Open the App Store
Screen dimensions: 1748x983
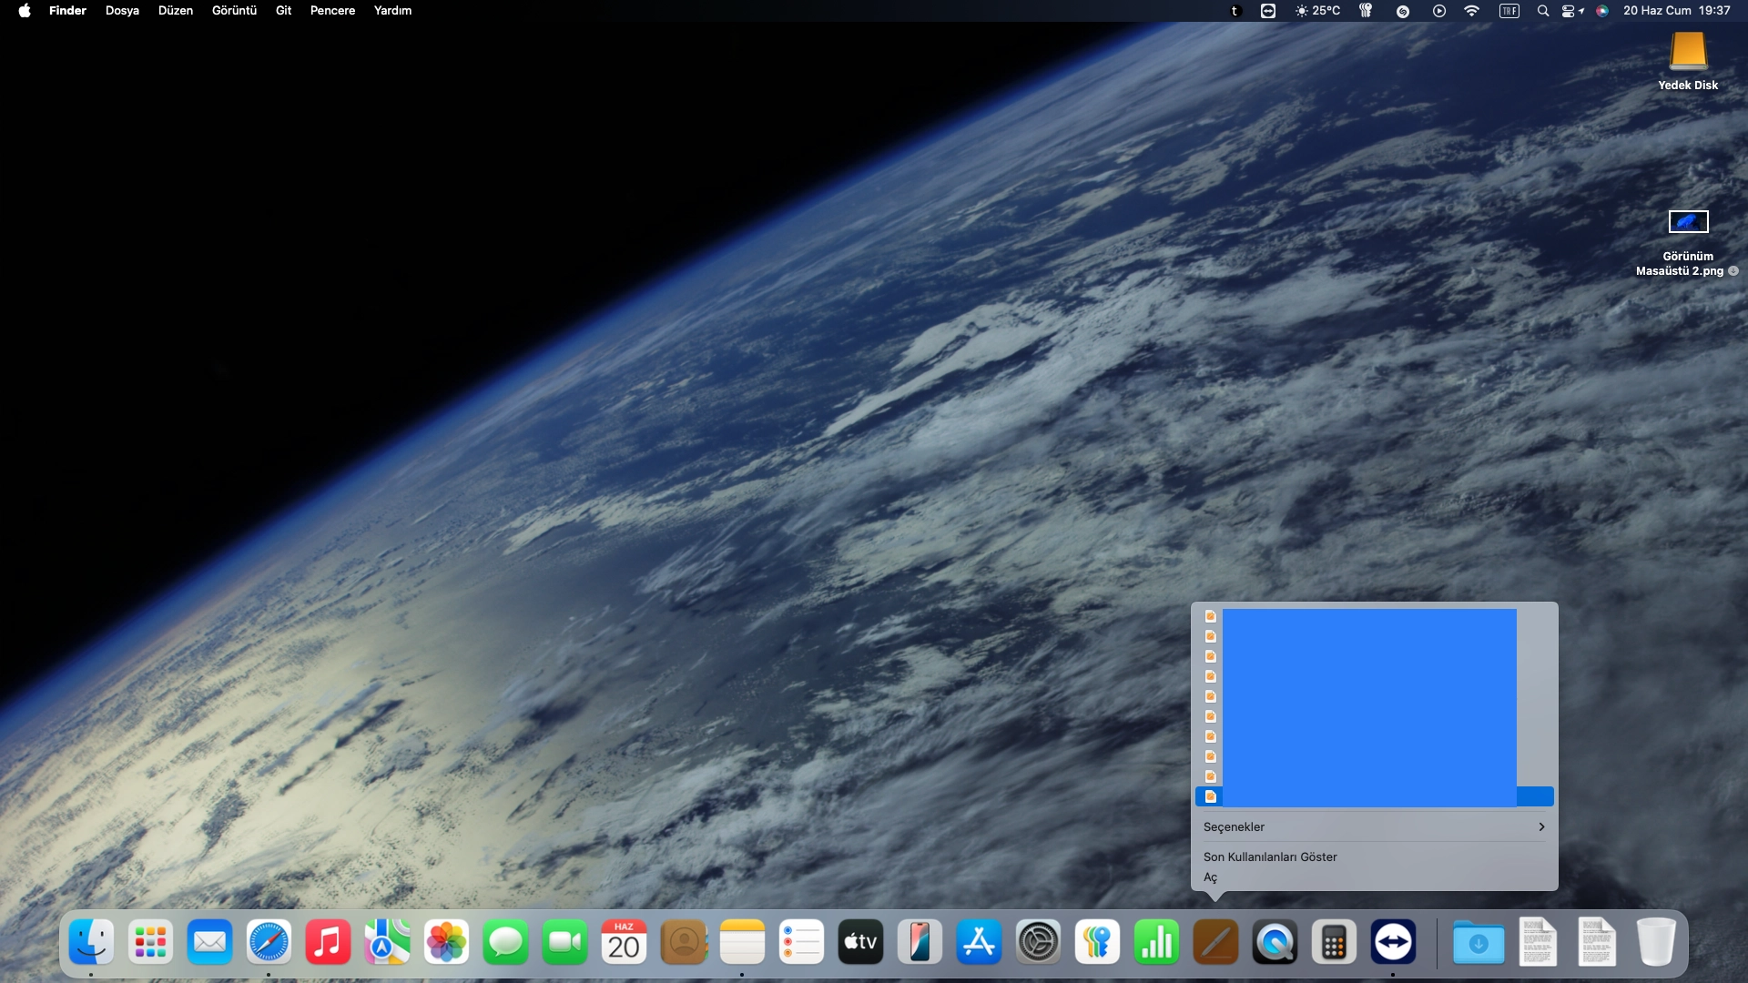point(979,942)
